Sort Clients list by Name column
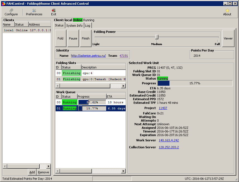The height and width of the screenshot is (182, 239). pos(9,24)
